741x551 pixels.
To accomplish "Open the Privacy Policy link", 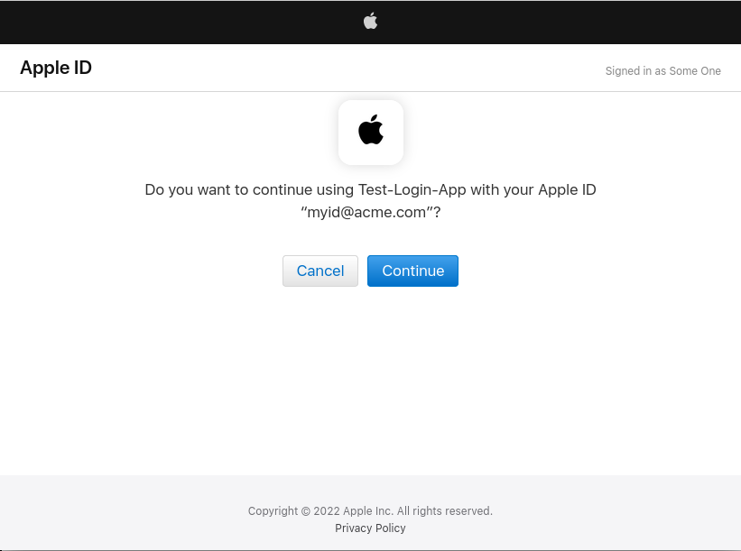I will pos(370,528).
